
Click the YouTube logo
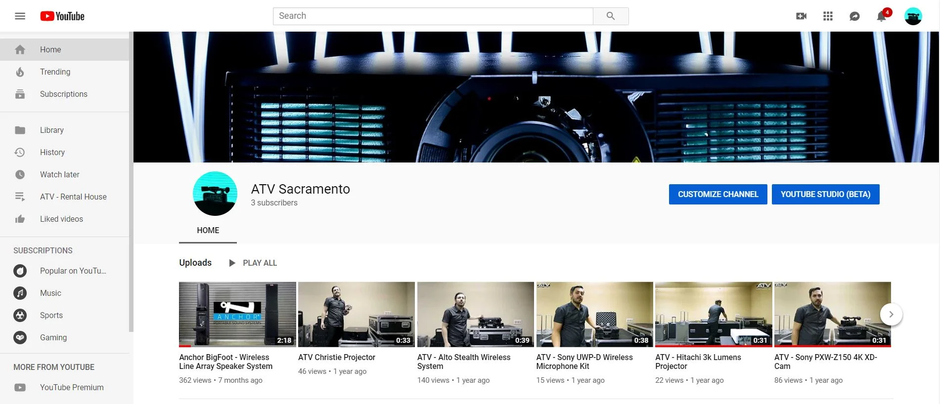pos(62,16)
